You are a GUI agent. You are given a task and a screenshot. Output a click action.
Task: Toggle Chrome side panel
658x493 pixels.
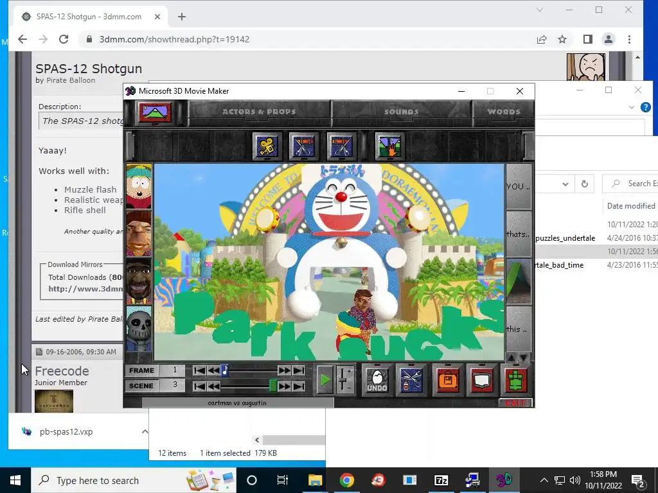coord(587,39)
